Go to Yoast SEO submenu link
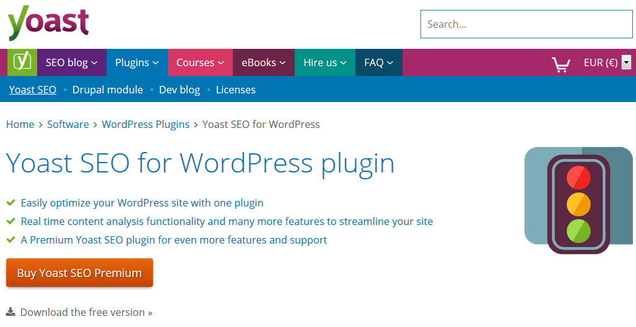Image resolution: width=636 pixels, height=327 pixels. (33, 90)
